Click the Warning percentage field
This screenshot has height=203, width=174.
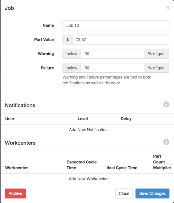112,54
